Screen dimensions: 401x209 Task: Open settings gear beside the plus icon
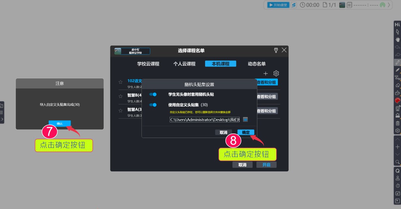pyautogui.click(x=276, y=73)
